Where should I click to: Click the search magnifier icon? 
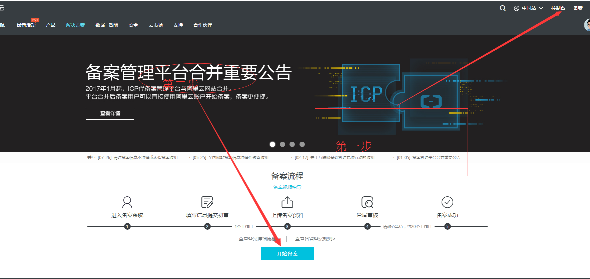pos(503,8)
